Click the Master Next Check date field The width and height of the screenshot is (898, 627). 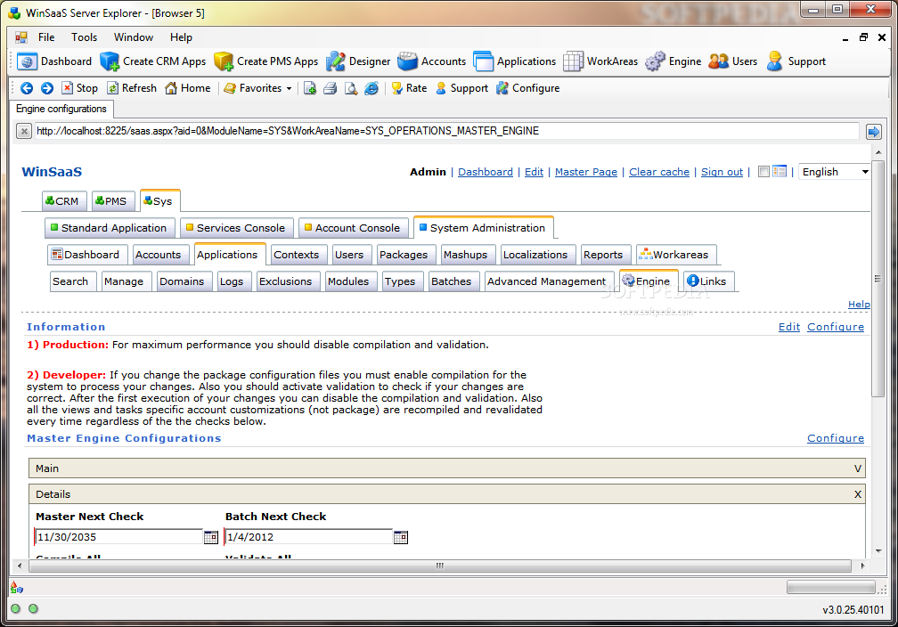[x=118, y=537]
